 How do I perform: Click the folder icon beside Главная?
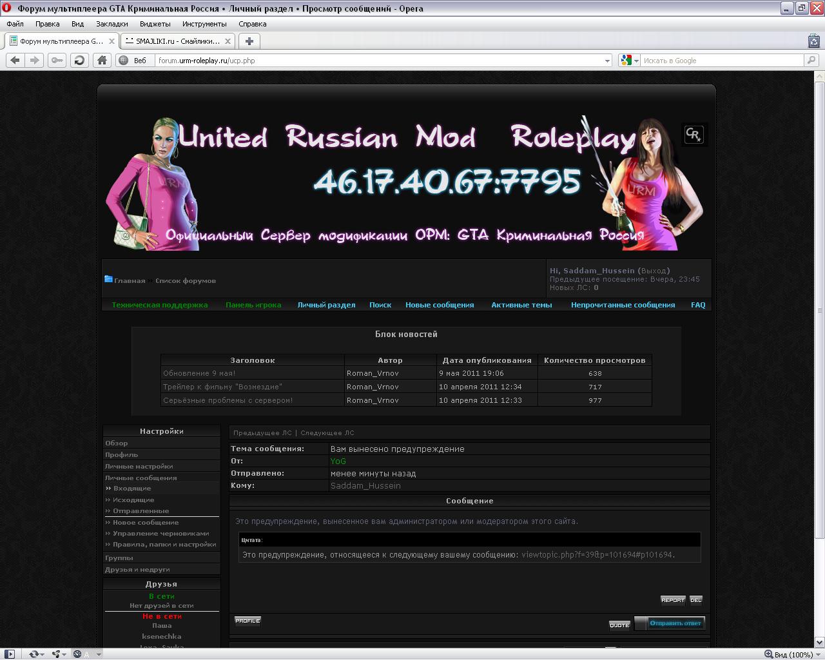pos(108,279)
